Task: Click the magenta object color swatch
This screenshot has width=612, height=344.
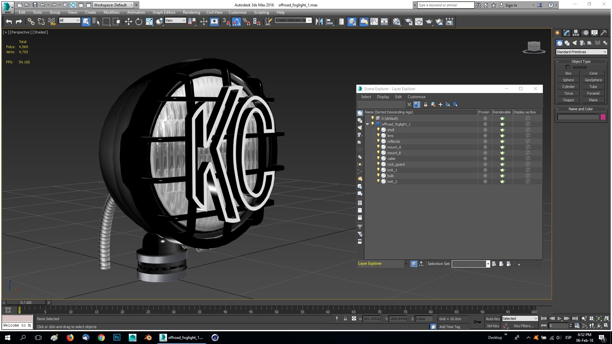Action: [603, 117]
